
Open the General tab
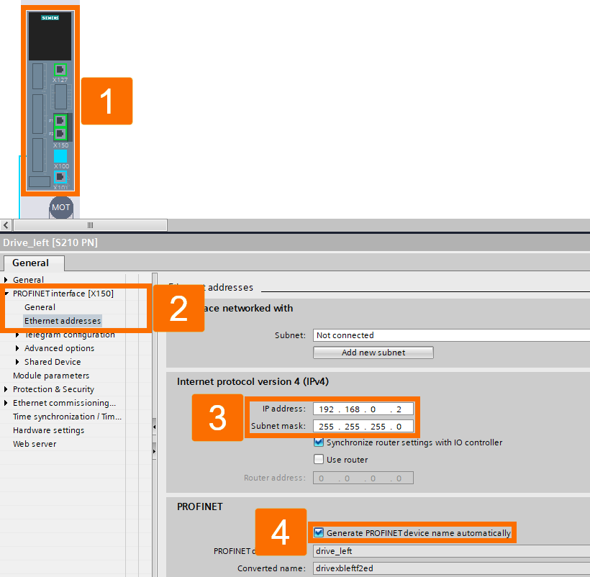tap(34, 263)
